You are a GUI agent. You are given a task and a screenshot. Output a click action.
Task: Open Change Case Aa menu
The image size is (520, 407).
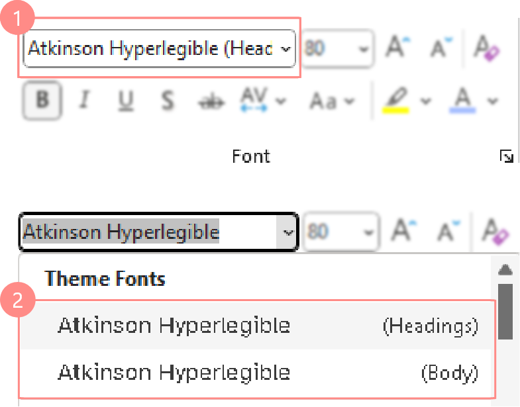pyautogui.click(x=332, y=101)
